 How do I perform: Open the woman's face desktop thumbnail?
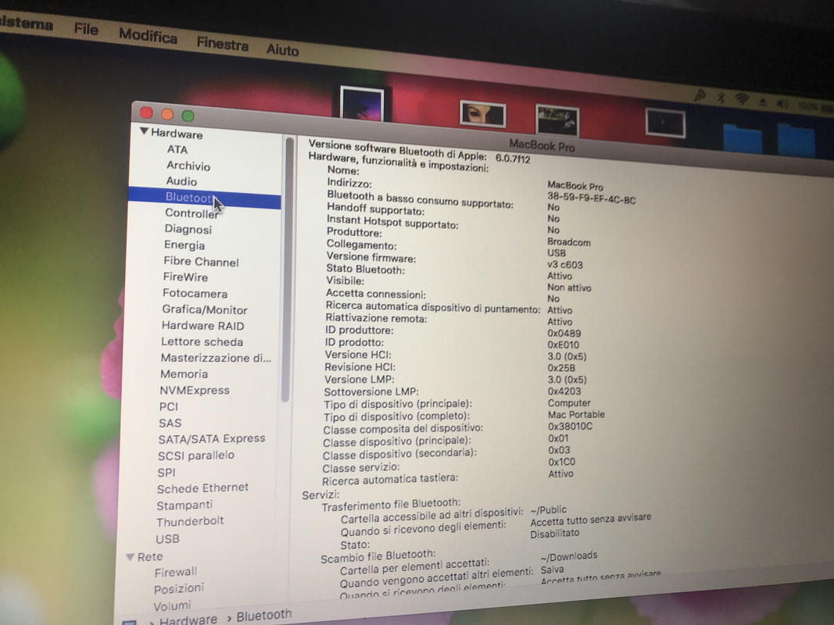(483, 115)
